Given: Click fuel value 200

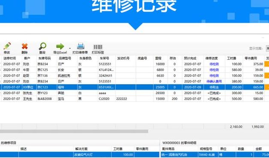Looking at the screenshot, I should click(175, 99).
